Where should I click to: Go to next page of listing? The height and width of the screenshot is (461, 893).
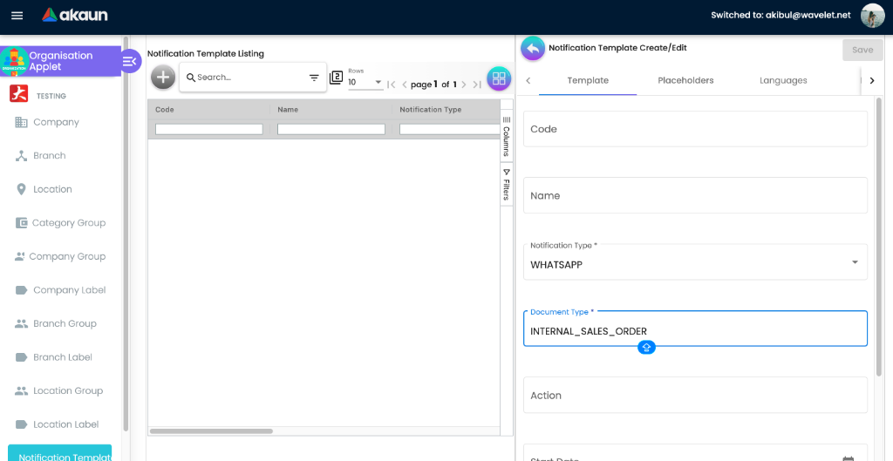[x=464, y=85]
